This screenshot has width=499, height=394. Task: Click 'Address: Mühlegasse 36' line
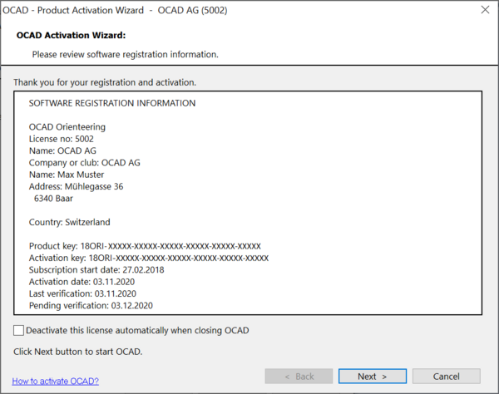(x=76, y=186)
